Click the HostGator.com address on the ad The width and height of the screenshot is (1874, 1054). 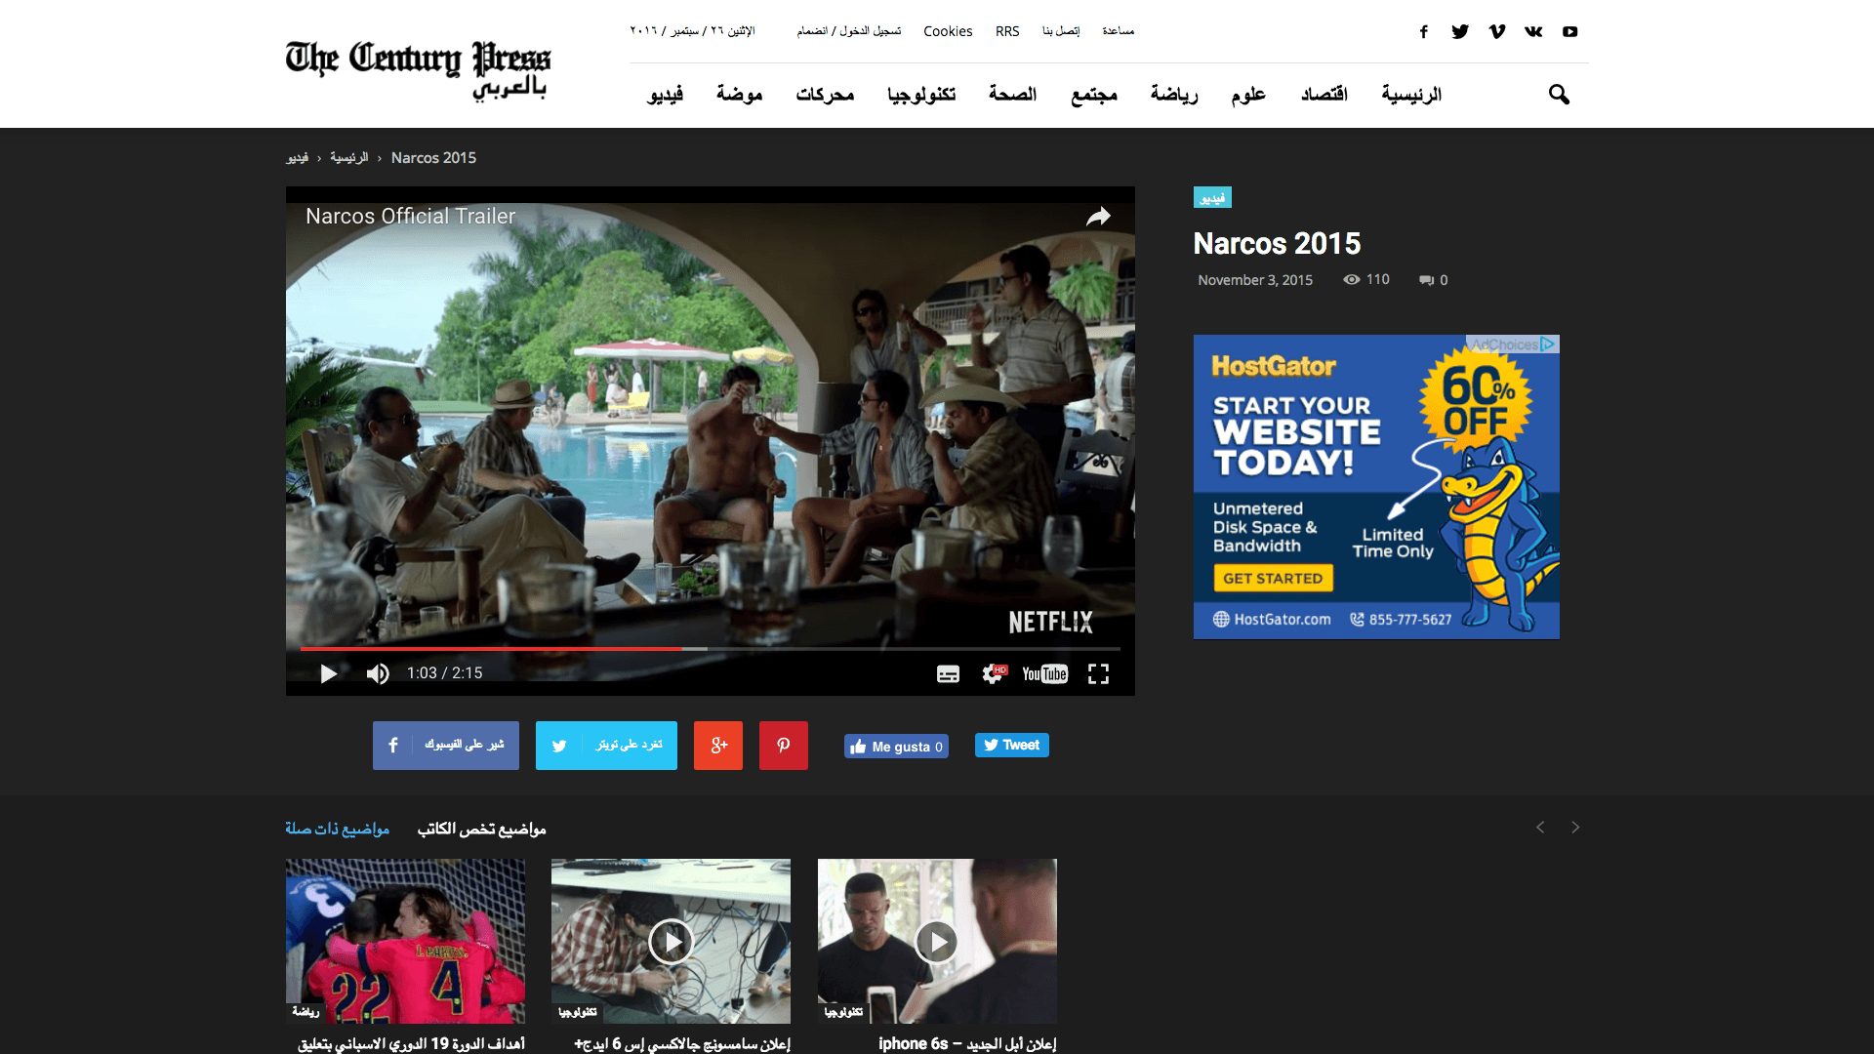(1272, 619)
